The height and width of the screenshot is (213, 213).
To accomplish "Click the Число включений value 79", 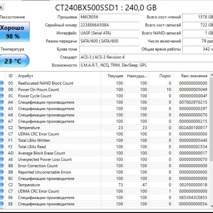I will tap(197, 41).
